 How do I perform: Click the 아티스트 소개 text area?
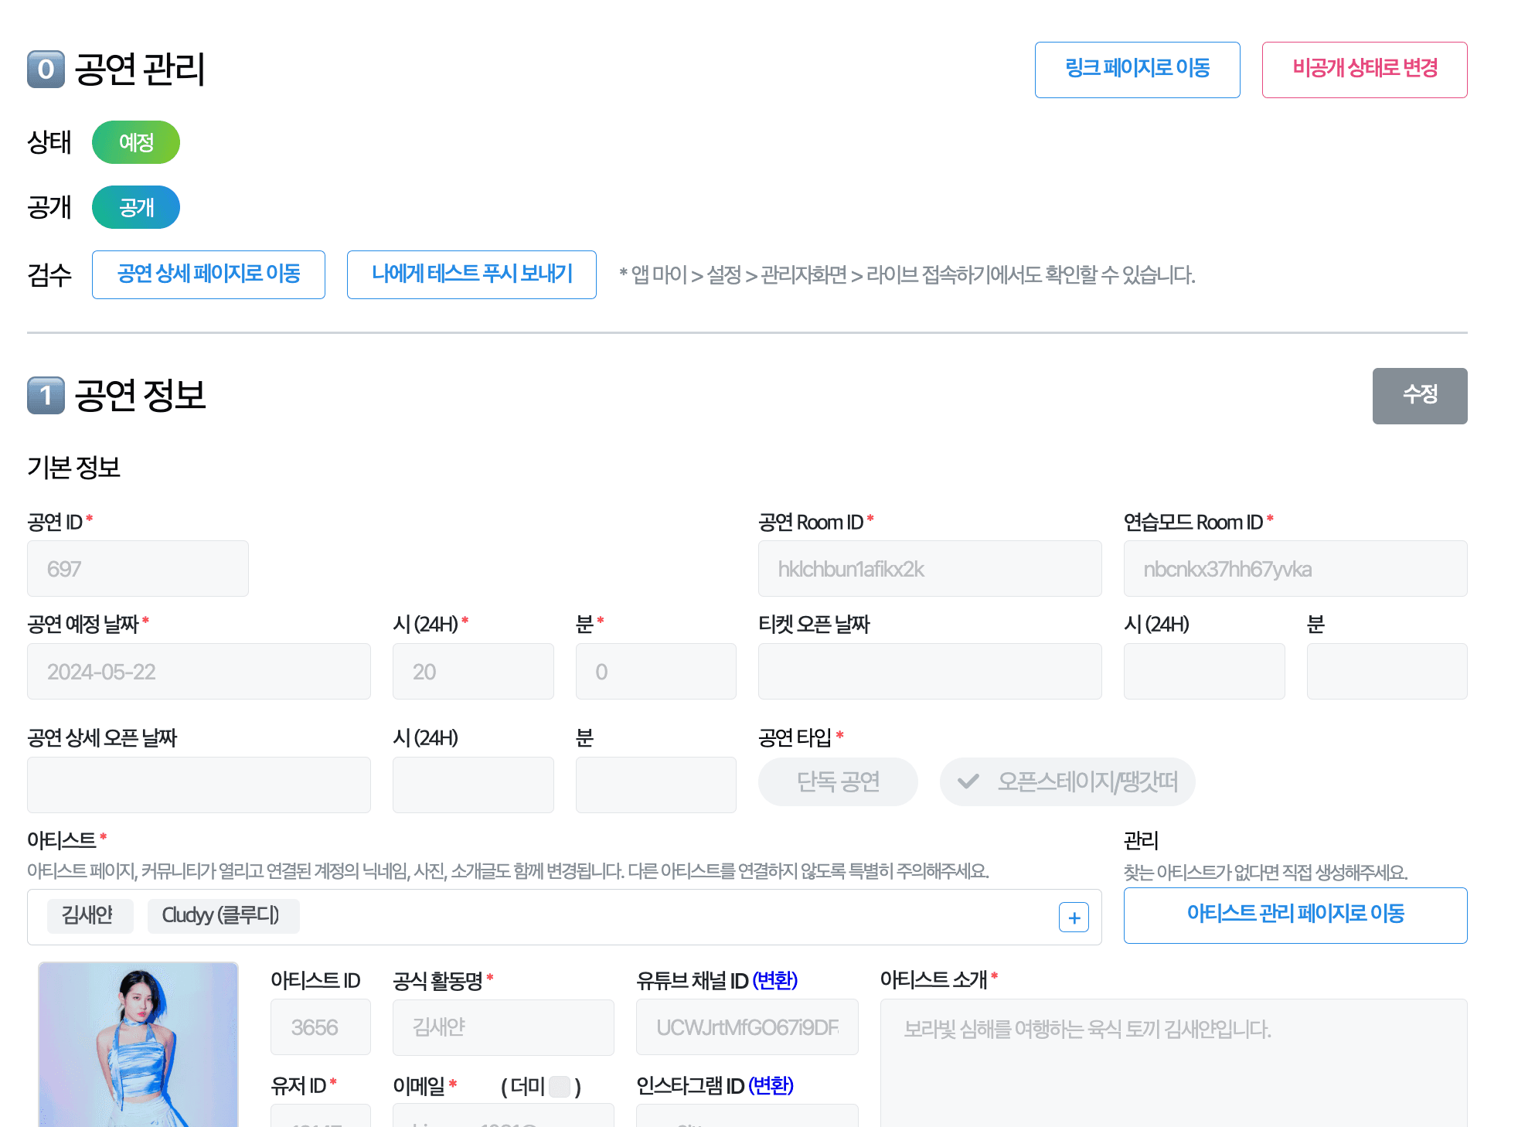(1173, 1063)
